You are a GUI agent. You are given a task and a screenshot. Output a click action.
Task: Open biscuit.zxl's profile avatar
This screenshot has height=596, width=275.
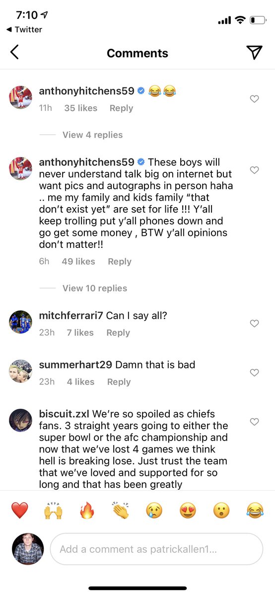(x=20, y=421)
